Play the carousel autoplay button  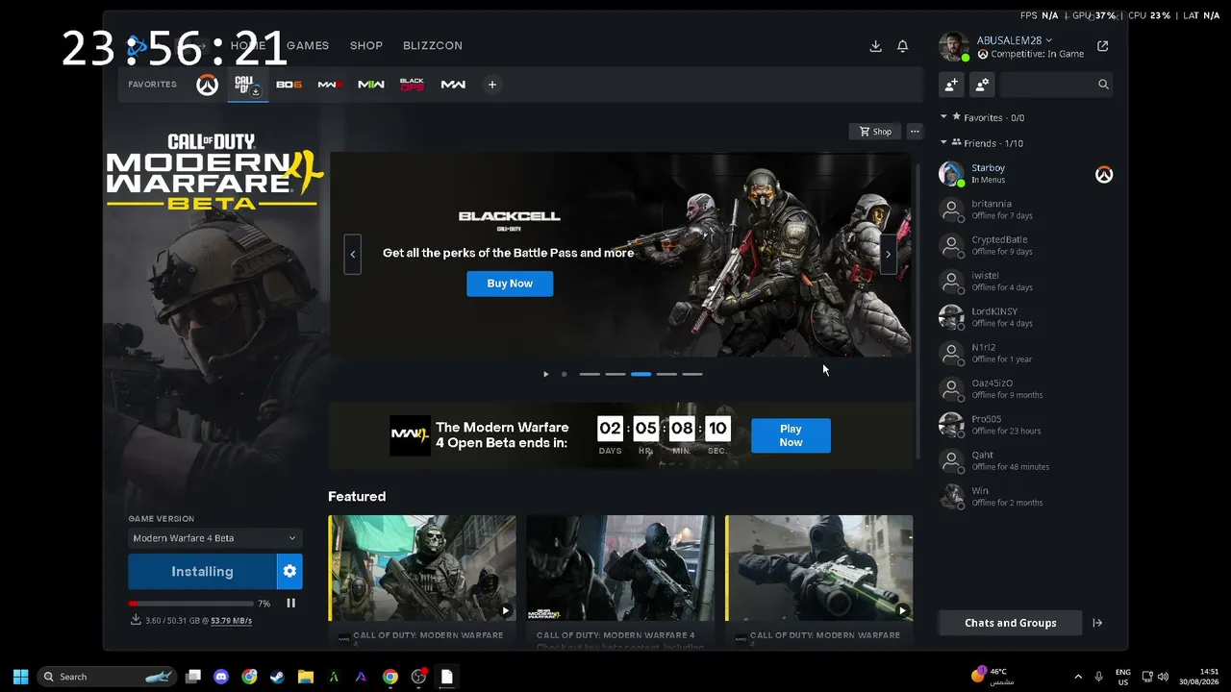coord(545,374)
